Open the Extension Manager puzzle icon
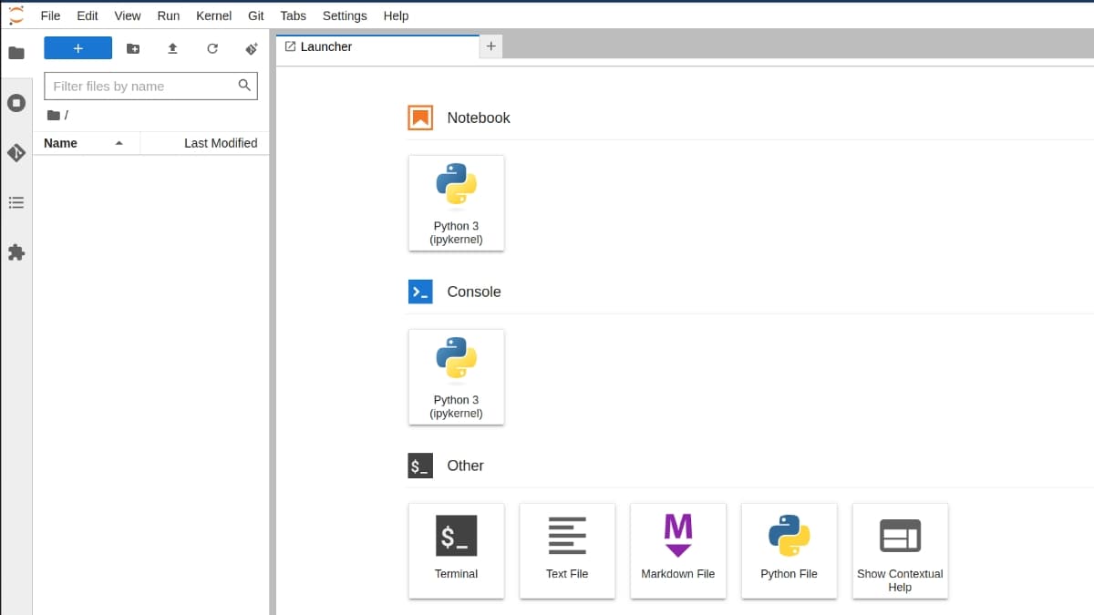This screenshot has height=615, width=1094. click(16, 252)
